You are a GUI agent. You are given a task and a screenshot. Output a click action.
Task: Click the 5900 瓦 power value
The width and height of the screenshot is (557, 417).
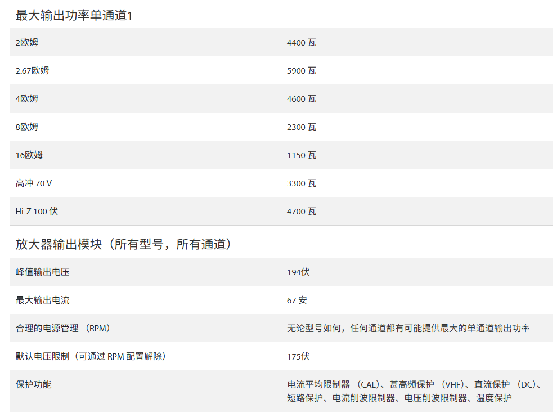coord(302,71)
